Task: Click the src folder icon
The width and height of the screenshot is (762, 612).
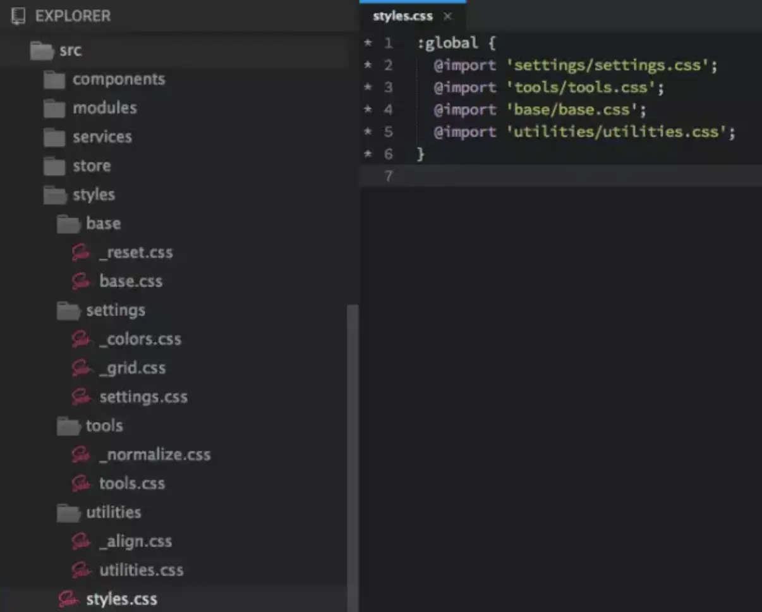Action: (42, 51)
